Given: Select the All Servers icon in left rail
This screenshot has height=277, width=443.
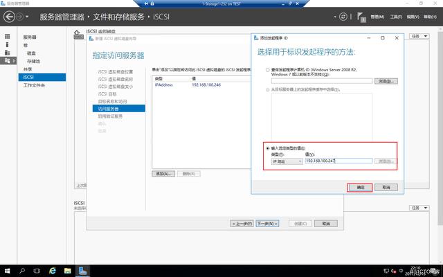Looking at the screenshot, I should click(8, 53).
